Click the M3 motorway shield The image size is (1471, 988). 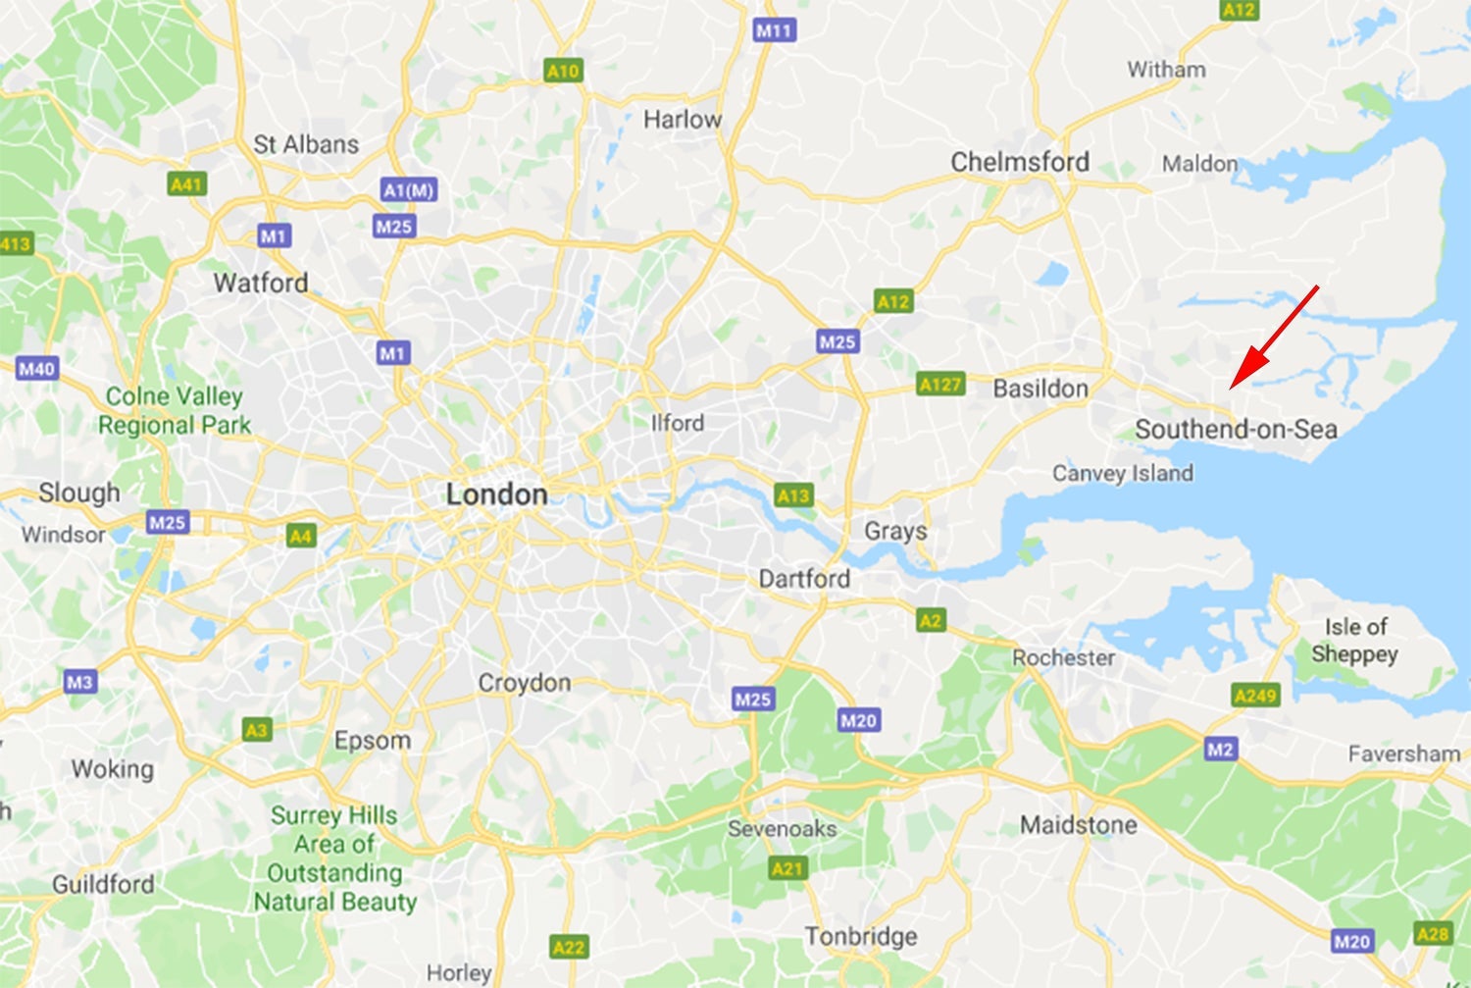tap(79, 682)
